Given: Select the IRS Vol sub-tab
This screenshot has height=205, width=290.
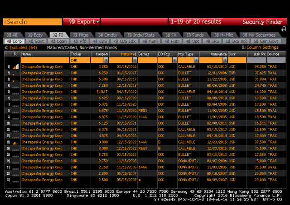Looking at the screenshot, I should pyautogui.click(x=237, y=41).
